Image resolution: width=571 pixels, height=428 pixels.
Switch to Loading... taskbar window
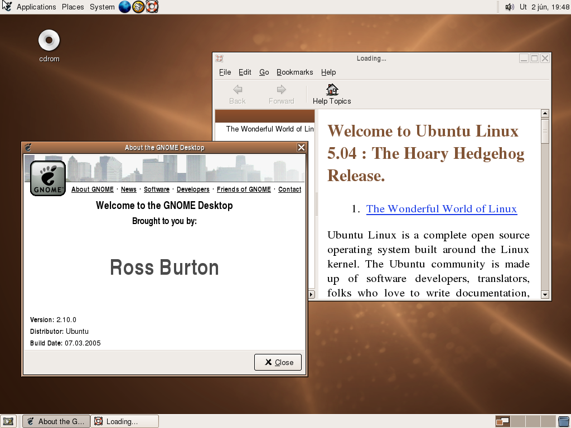pyautogui.click(x=124, y=421)
